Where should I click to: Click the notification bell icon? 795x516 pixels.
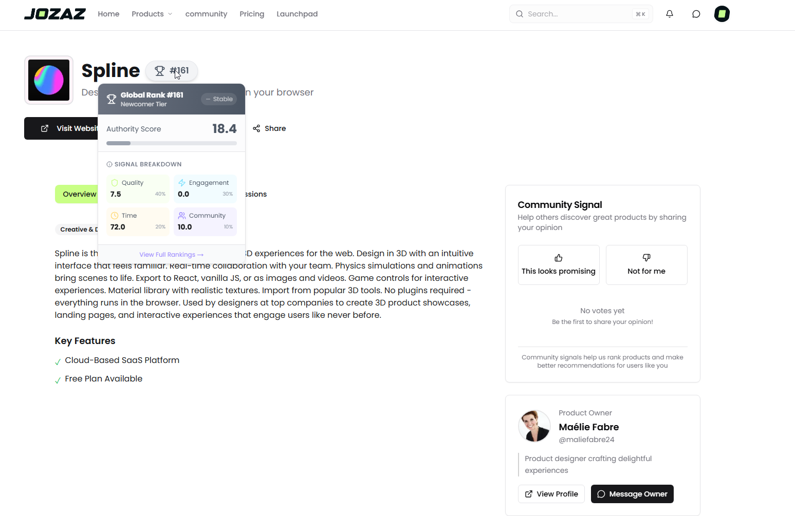(670, 14)
